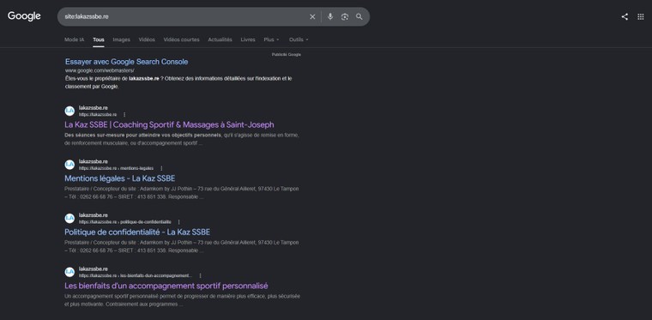652x320 pixels.
Task: Open Les bienfaits d'un accompagnement sportif result
Action: click(x=166, y=286)
